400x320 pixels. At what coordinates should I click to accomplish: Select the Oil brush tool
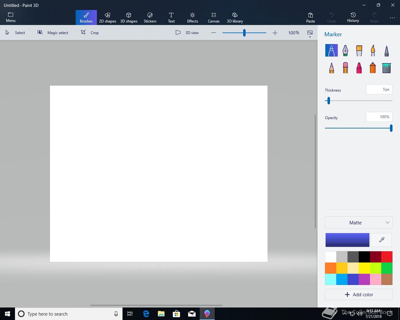pos(359,50)
